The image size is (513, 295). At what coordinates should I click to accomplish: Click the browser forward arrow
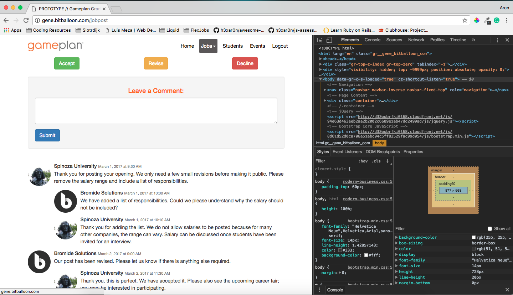tap(16, 20)
